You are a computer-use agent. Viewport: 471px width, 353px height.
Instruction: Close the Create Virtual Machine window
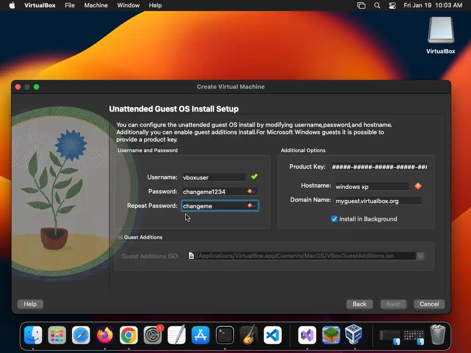pyautogui.click(x=18, y=87)
